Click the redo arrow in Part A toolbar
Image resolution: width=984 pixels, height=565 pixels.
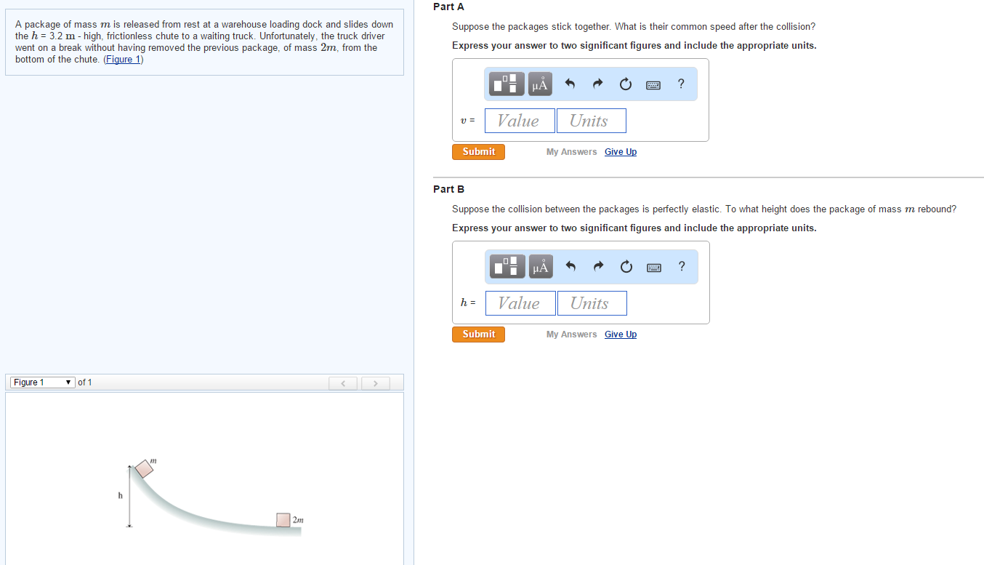(x=597, y=84)
